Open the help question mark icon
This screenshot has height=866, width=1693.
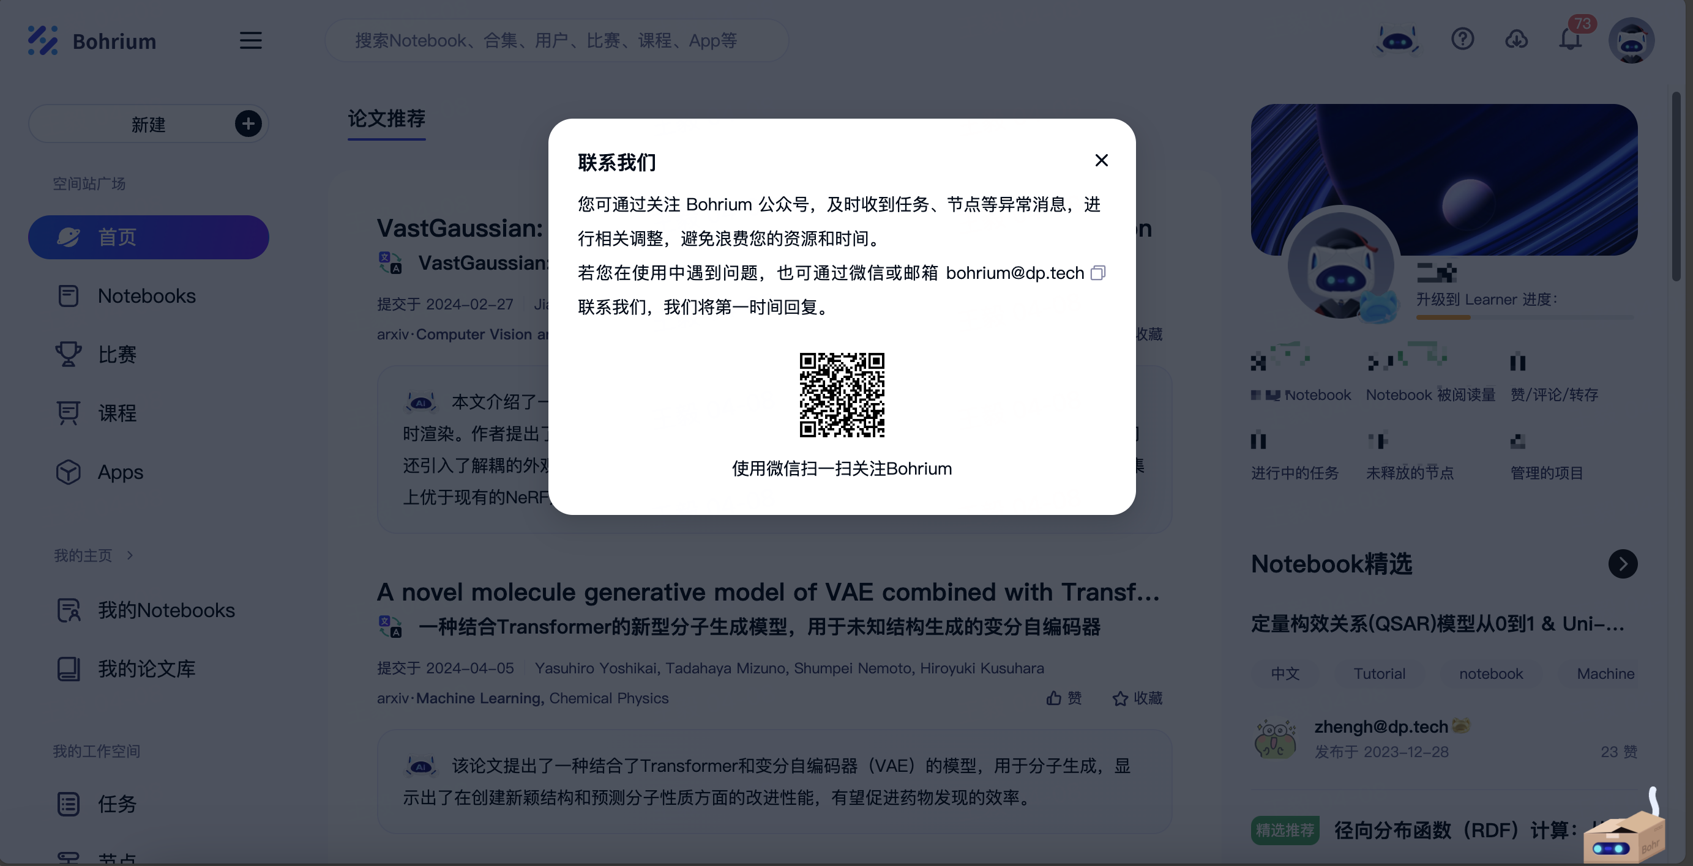1462,39
